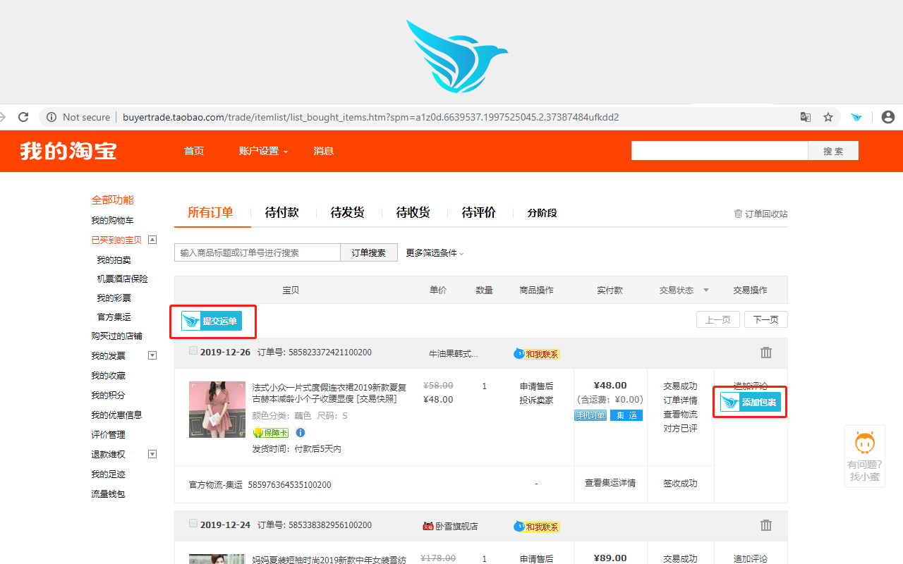The width and height of the screenshot is (903, 564).
Task: Bookmark this page with the star icon
Action: point(828,117)
